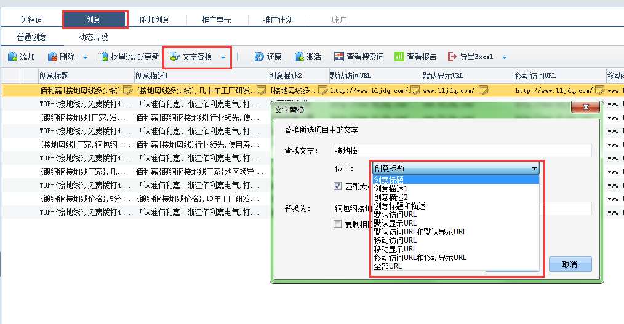The image size is (624, 324).
Task: Click the 批量添加/更新 batch icon
Action: [103, 57]
